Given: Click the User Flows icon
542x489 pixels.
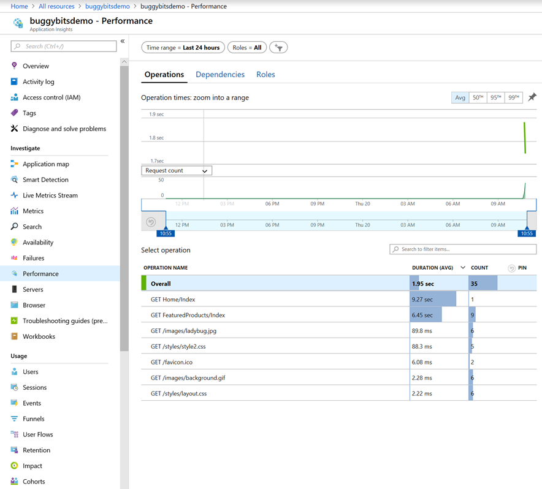Looking at the screenshot, I should point(14,434).
